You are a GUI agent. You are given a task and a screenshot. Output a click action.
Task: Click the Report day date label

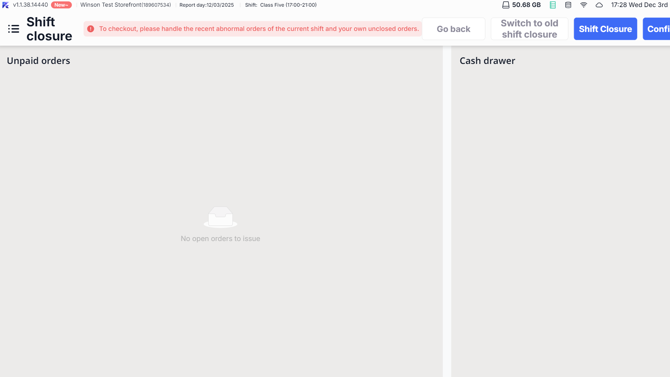pos(206,5)
